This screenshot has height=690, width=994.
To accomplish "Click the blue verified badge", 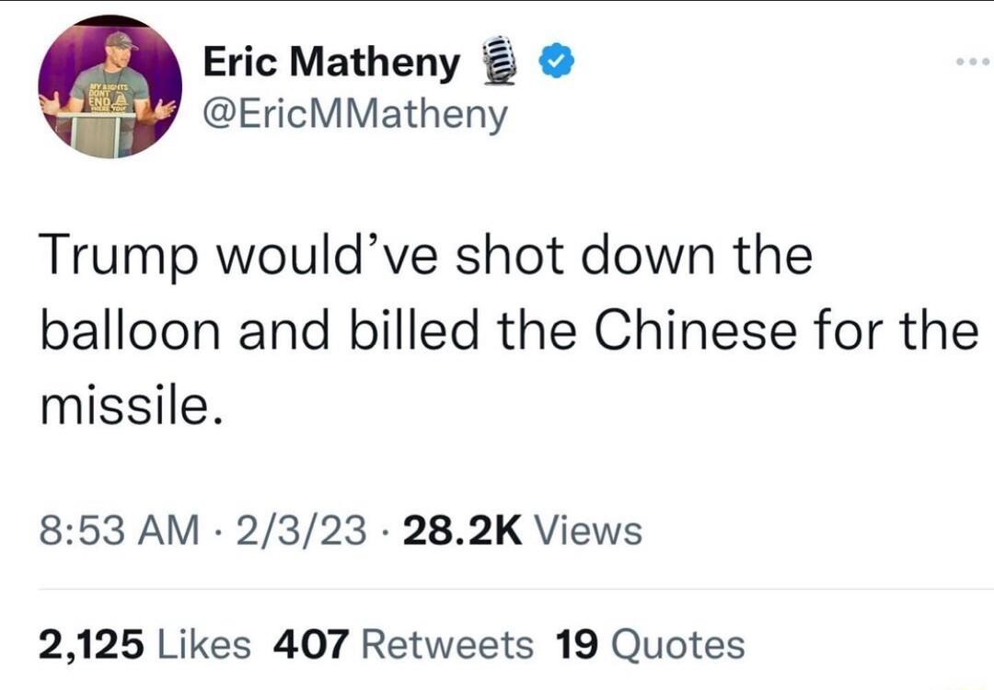I will click(x=556, y=58).
